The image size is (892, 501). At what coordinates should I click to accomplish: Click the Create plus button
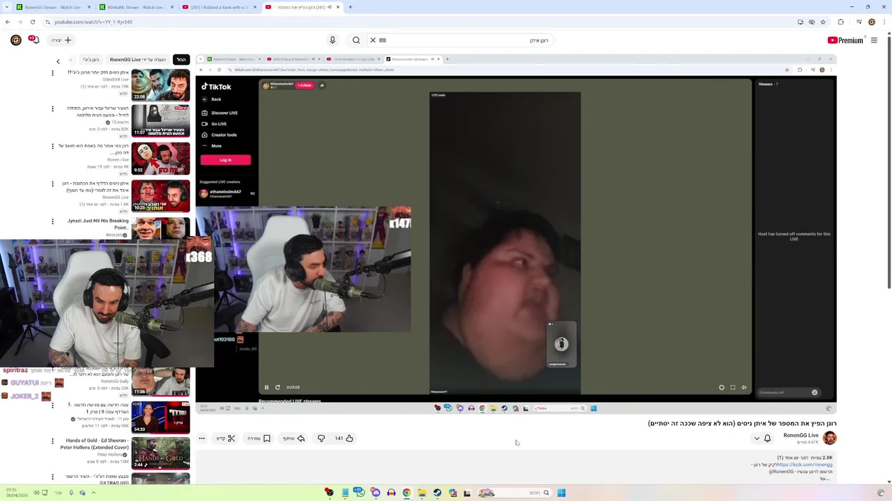[x=61, y=40]
